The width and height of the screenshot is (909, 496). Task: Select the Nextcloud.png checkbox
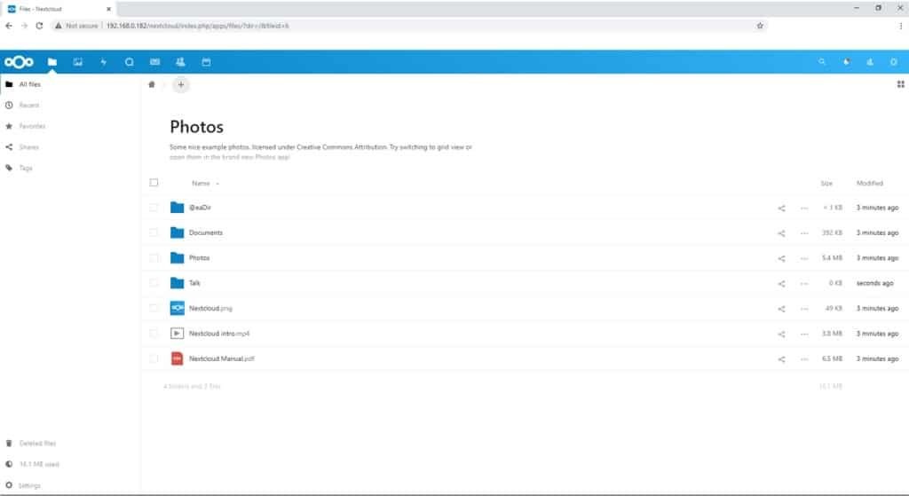pyautogui.click(x=154, y=308)
